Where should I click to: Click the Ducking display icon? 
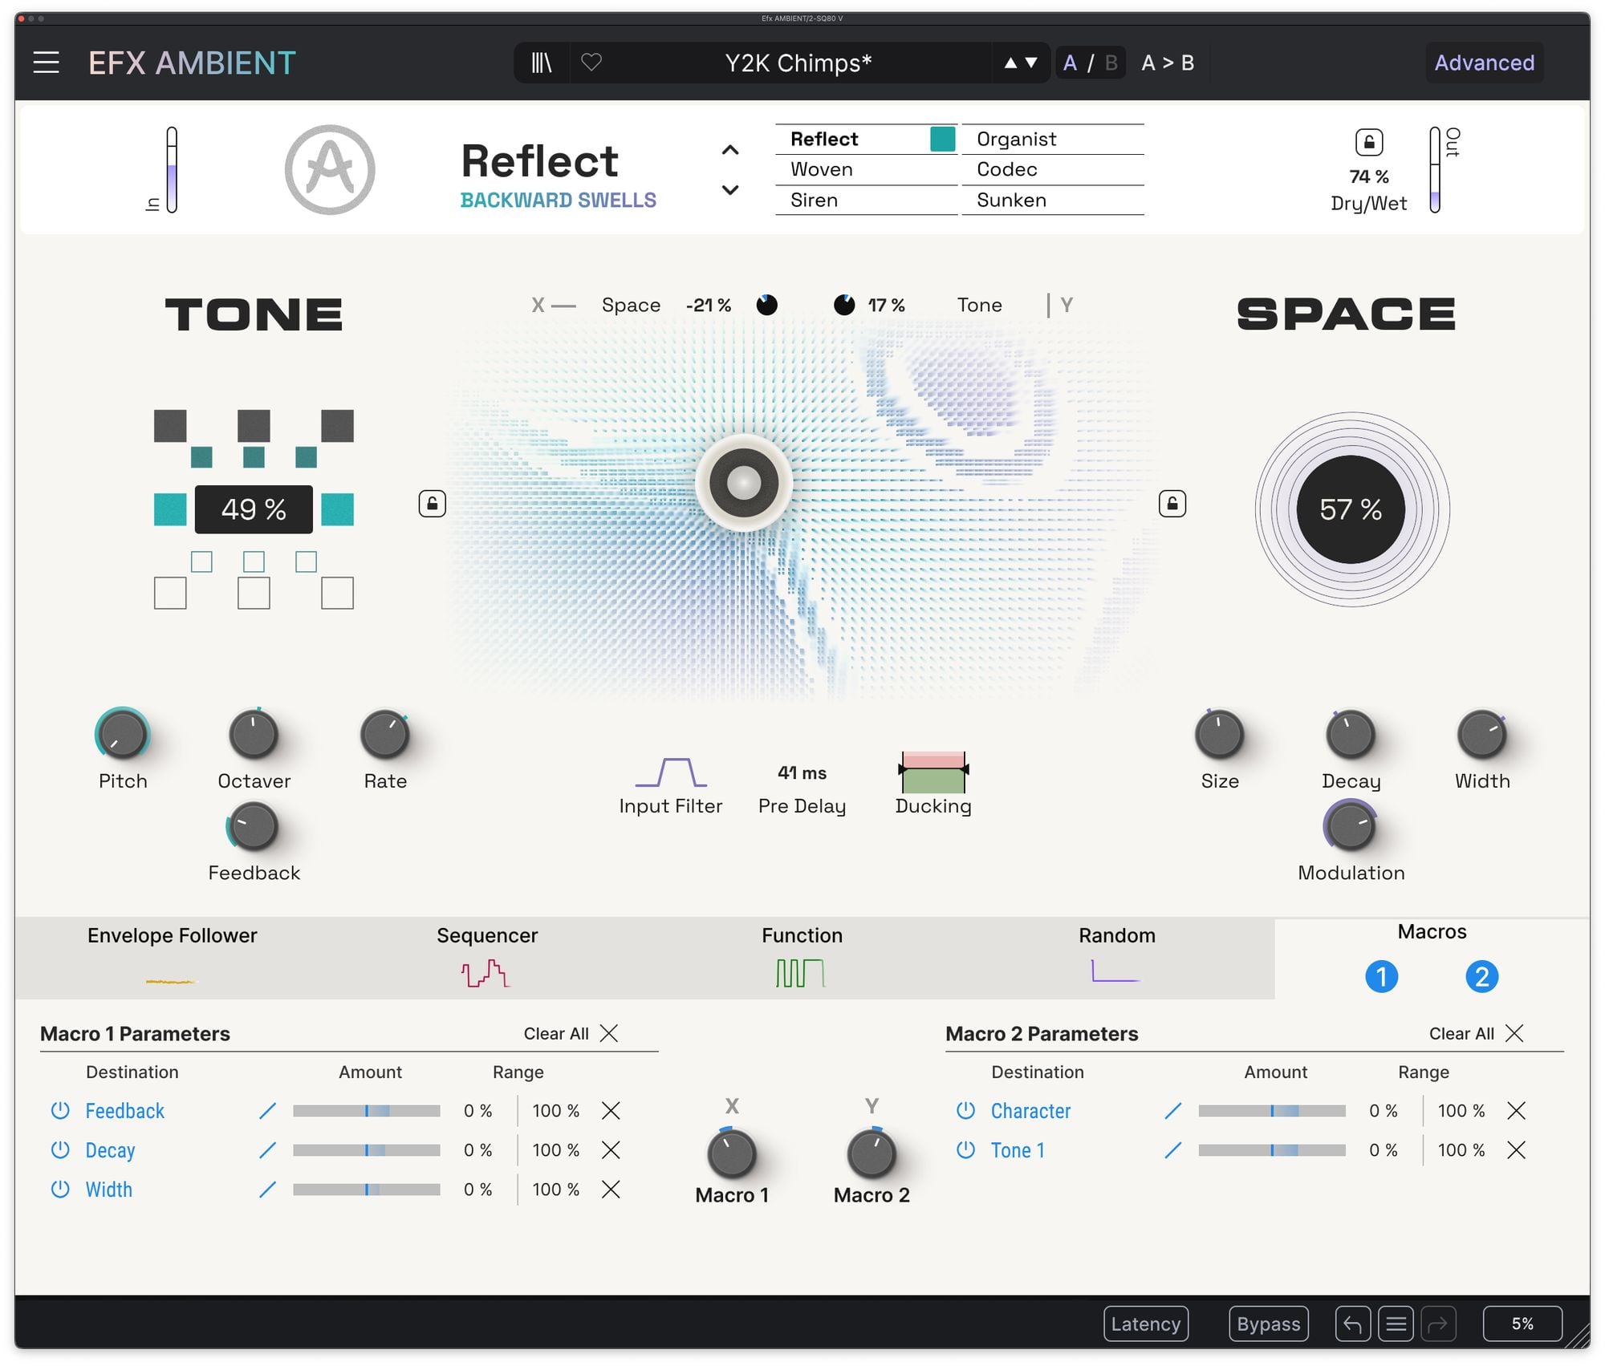coord(933,772)
